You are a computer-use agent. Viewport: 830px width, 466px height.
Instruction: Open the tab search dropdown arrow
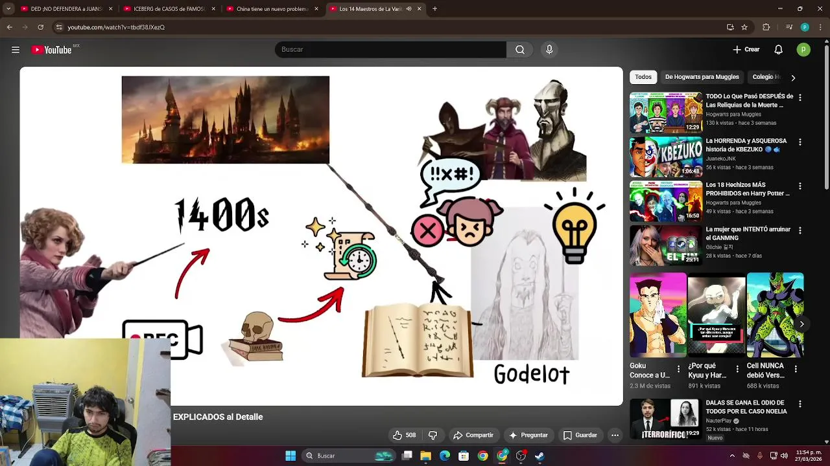8,9
